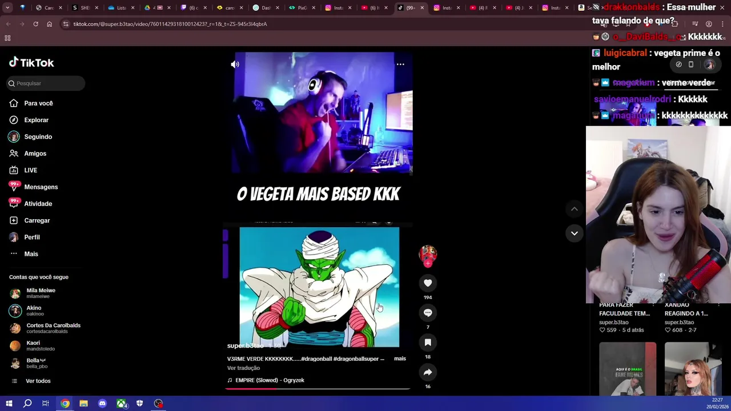Open Discord from the taskbar

[x=102, y=404]
